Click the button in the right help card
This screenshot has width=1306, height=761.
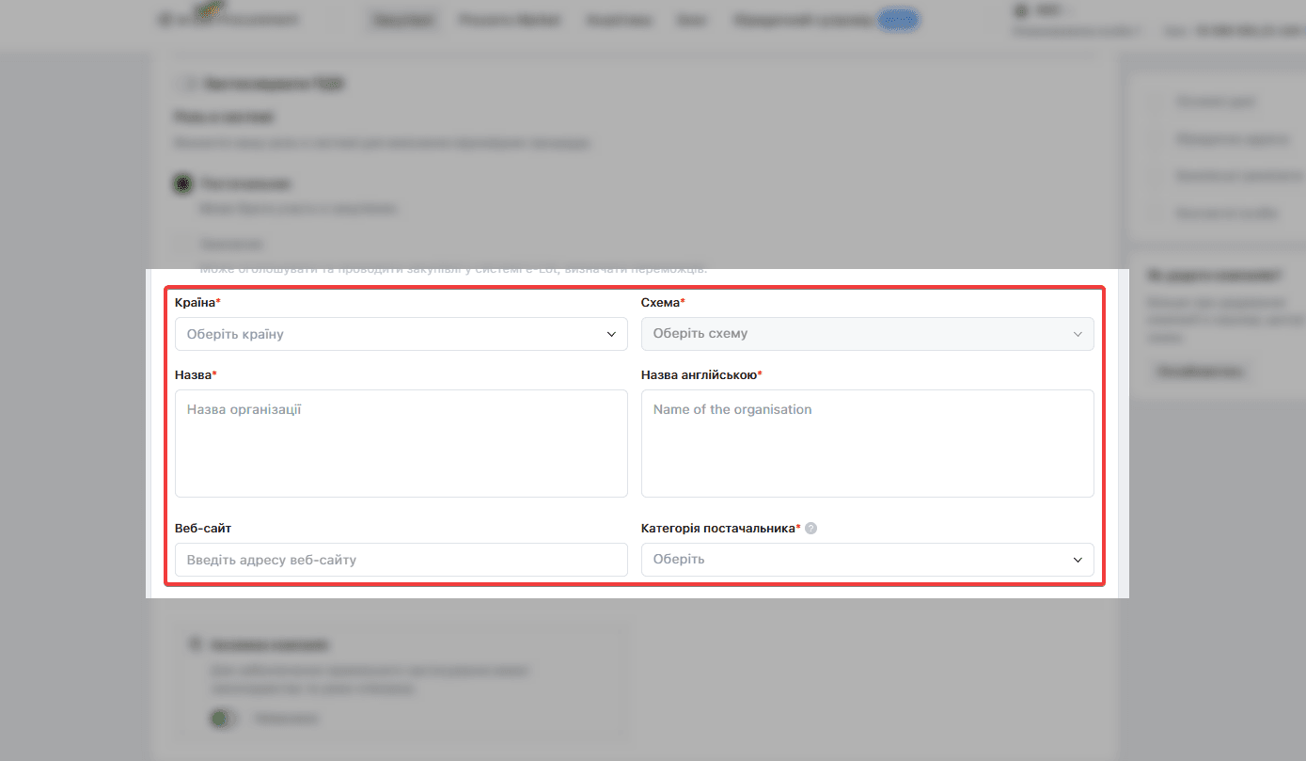(1201, 372)
